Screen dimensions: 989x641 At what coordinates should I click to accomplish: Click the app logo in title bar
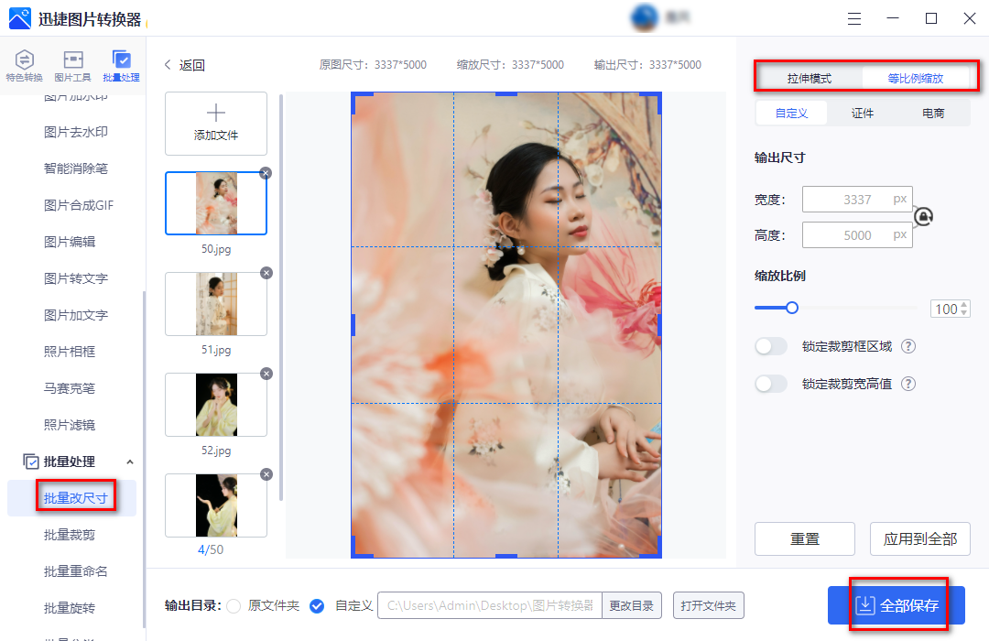tap(19, 19)
